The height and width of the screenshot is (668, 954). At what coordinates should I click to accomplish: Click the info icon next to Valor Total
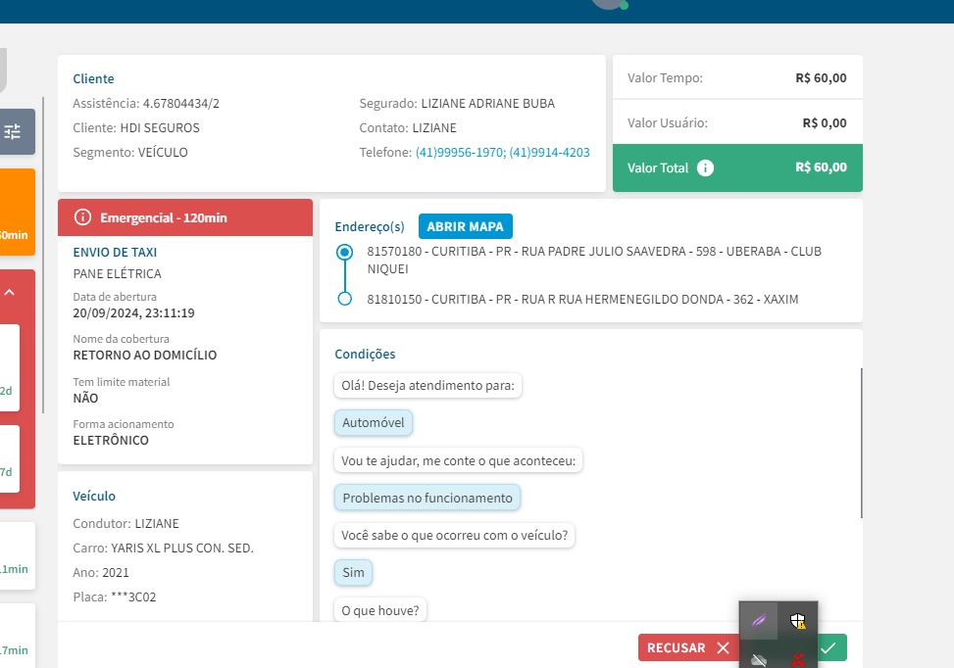tap(705, 167)
